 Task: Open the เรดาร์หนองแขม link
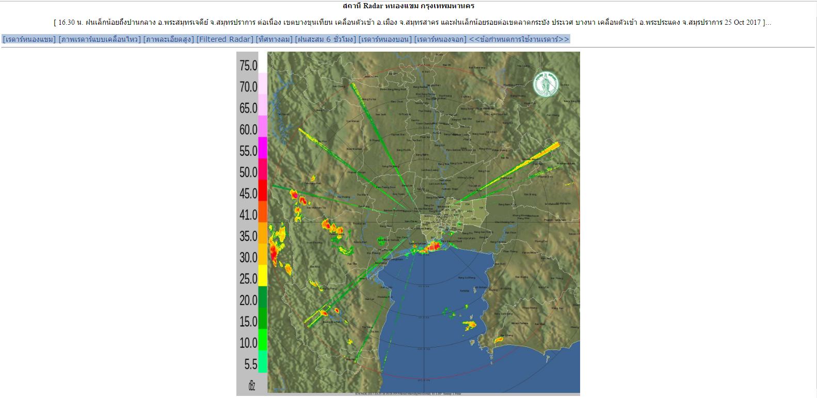pyautogui.click(x=29, y=39)
